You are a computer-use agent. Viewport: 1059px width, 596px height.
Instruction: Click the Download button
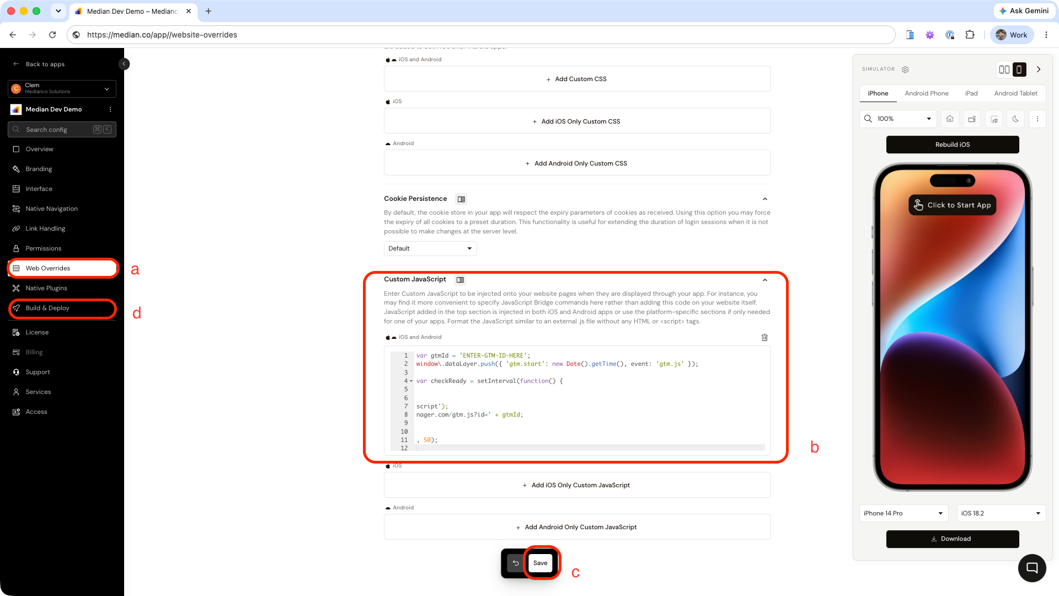[x=953, y=539]
